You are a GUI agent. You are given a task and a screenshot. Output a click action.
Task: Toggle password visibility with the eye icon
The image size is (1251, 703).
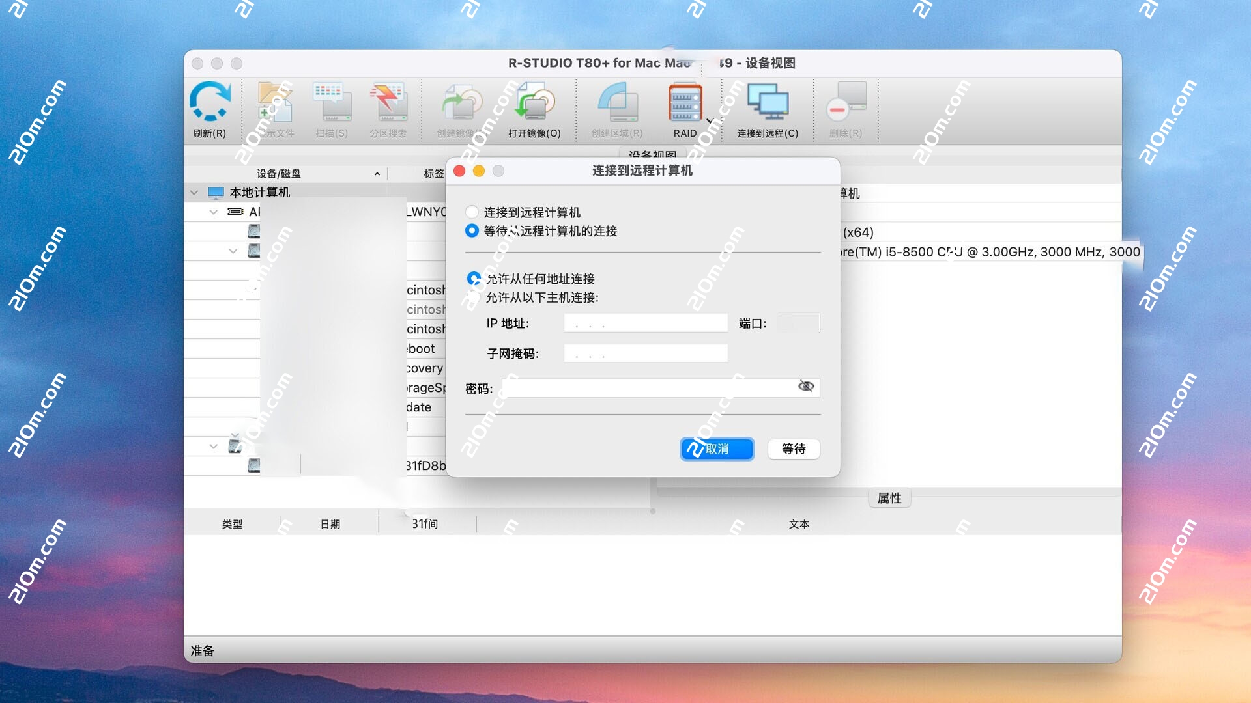pyautogui.click(x=806, y=386)
